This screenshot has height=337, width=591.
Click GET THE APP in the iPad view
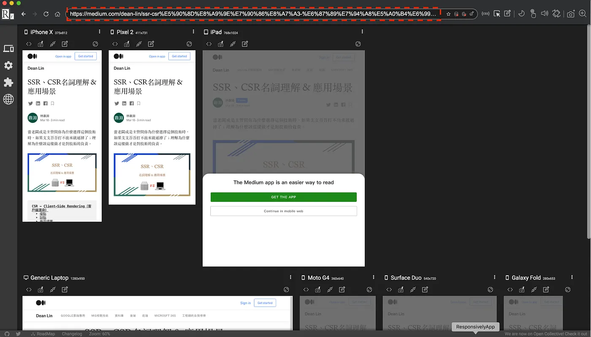(284, 197)
